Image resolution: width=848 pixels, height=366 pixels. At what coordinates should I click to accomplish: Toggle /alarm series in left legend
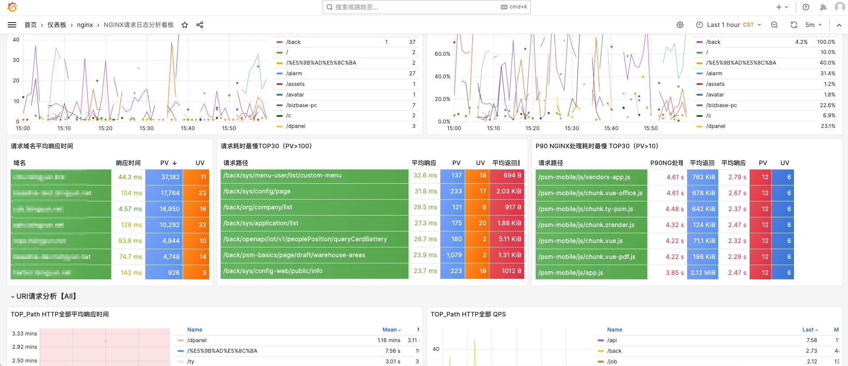[x=294, y=73]
